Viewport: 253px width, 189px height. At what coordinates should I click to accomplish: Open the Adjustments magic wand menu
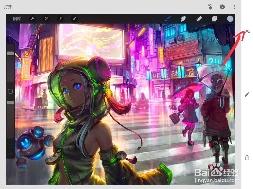tap(47, 19)
